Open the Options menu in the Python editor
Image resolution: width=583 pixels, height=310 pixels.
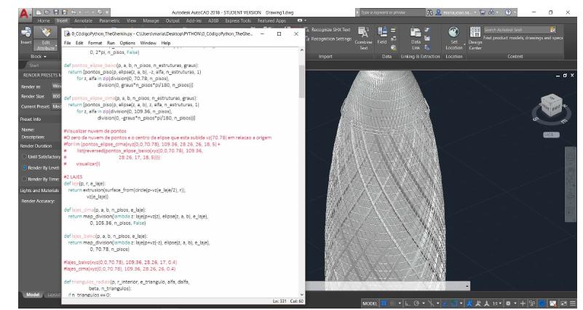click(x=127, y=43)
